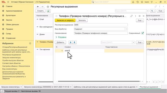Click Записать и закрыть

click(65, 20)
